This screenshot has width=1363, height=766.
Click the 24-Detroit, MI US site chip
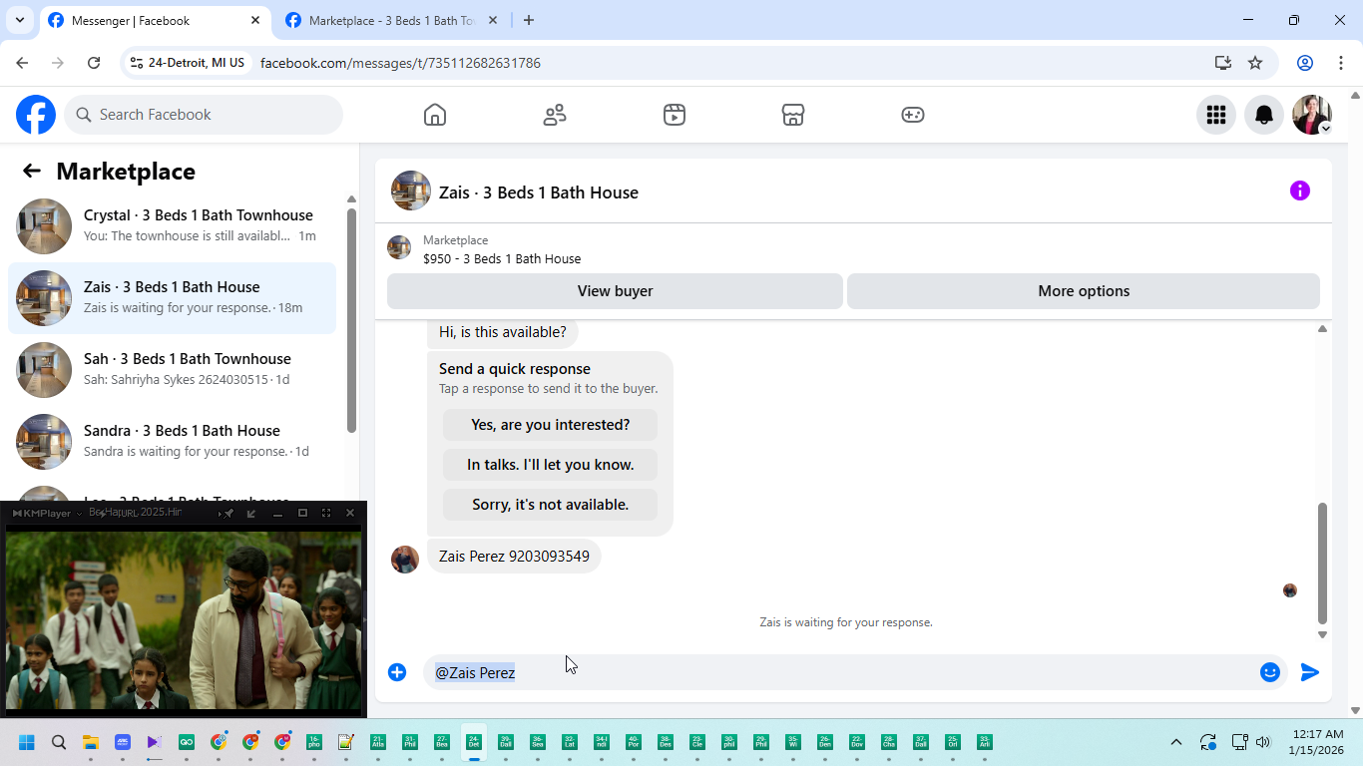188,63
